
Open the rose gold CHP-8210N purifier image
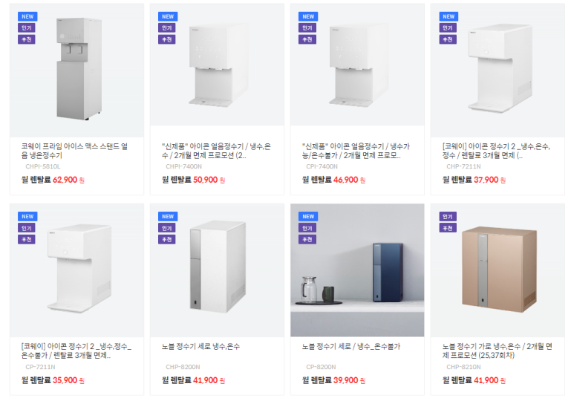point(498,270)
